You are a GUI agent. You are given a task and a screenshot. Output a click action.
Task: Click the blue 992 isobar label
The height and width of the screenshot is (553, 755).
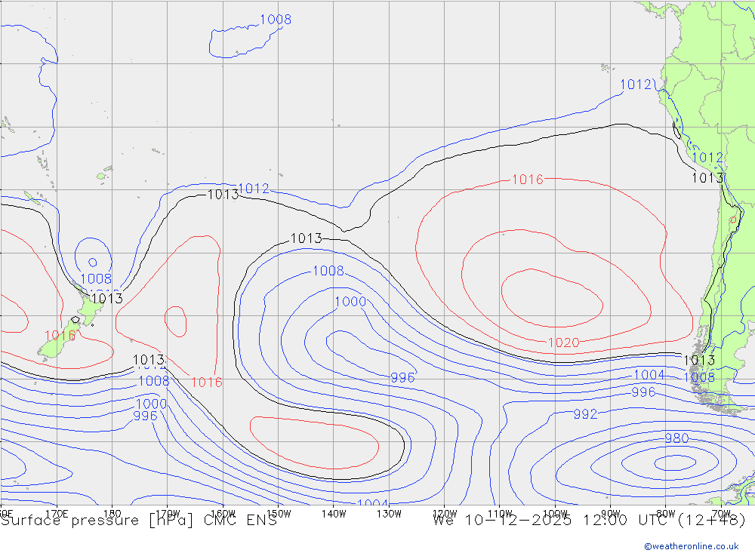pos(585,414)
